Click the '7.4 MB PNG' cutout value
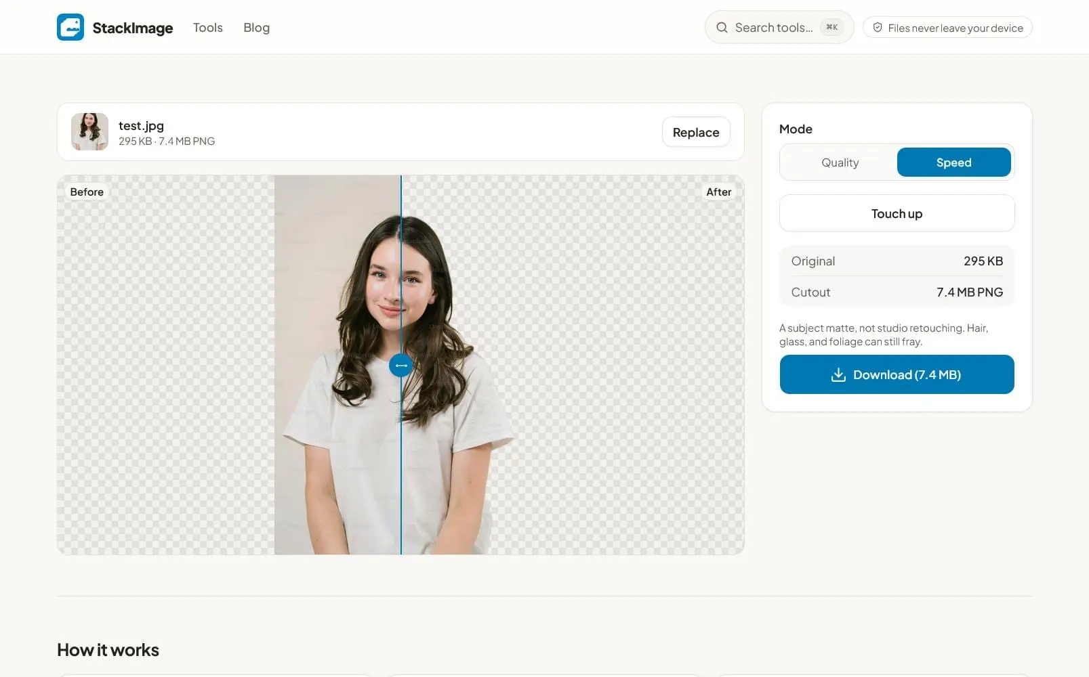This screenshot has width=1089, height=677. (x=970, y=292)
